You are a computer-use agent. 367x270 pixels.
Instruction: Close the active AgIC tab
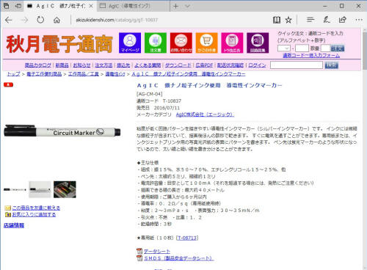[91, 6]
